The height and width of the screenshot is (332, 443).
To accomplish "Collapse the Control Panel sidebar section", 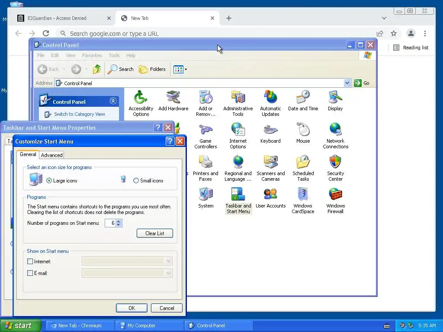I will 113,101.
